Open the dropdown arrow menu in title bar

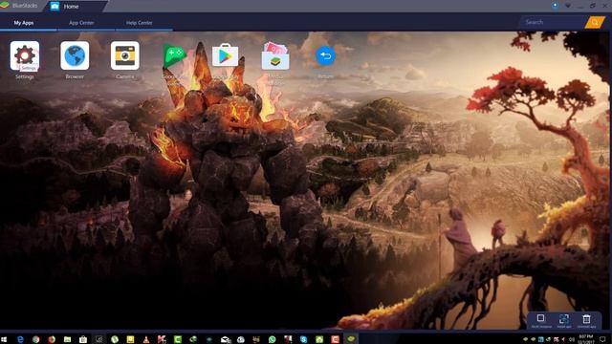click(568, 6)
